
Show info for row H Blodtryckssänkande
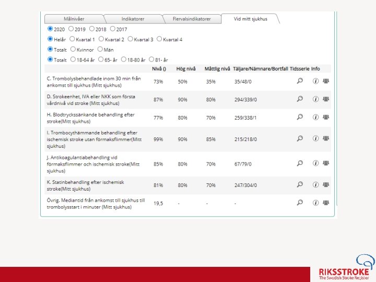point(315,118)
